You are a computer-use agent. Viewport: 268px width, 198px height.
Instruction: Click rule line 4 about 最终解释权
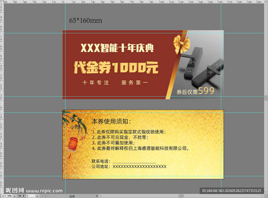point(141,148)
